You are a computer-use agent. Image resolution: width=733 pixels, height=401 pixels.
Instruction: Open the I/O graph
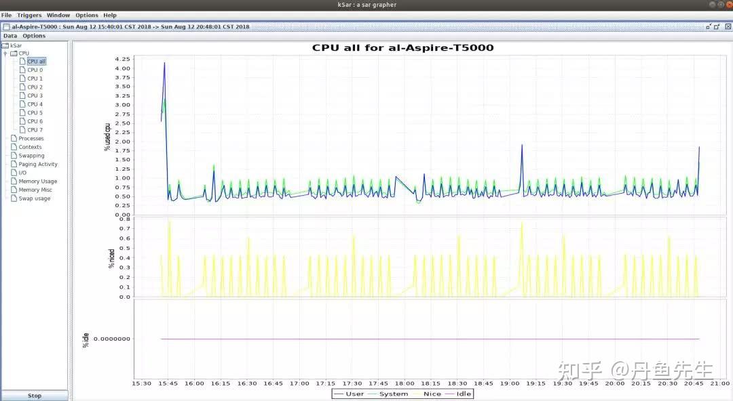(x=22, y=173)
